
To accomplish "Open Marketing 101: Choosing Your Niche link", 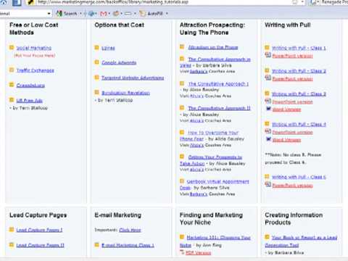I will point(218,238).
